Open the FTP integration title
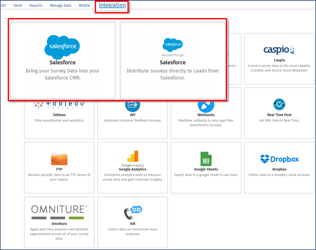316x250 pixels. (59, 169)
